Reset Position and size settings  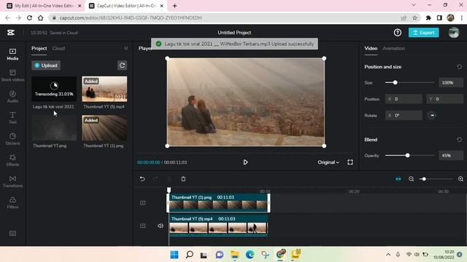[x=459, y=67]
